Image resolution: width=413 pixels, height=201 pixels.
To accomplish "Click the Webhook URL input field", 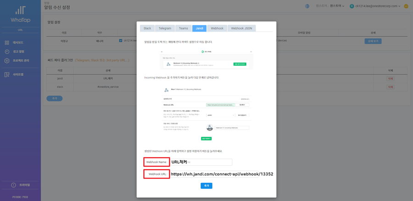I will (x=222, y=174).
